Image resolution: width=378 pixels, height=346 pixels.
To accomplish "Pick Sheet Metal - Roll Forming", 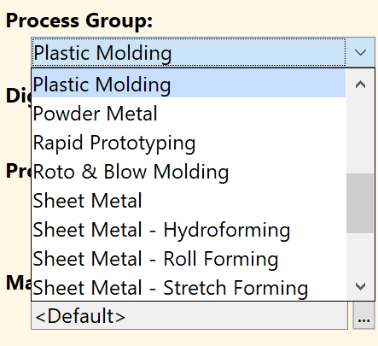I will pos(189,259).
